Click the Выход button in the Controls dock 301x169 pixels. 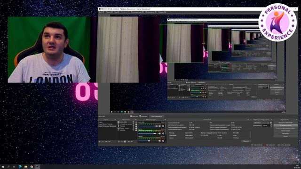coord(285,136)
